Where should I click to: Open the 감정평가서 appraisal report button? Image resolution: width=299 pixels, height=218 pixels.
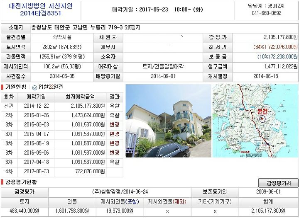point(278,183)
